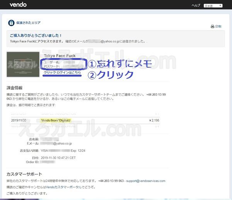Screen dimensions: 232x200
Task: Click the highlighted VendoStore*DigitalJ descriptor
Action: tap(55, 120)
